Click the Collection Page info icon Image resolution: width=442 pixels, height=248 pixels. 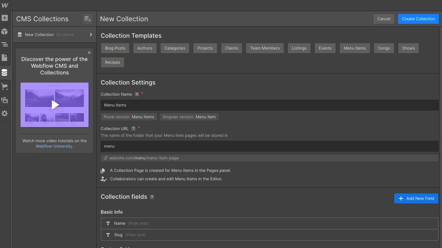coord(103,171)
